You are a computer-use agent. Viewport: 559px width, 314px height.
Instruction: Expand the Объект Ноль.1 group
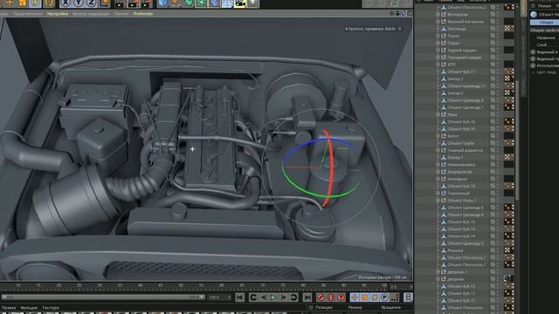coord(438,201)
